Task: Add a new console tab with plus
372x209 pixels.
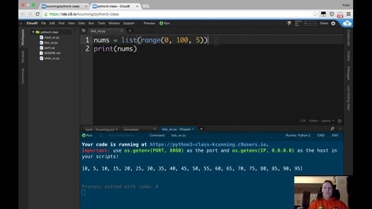Action: (201, 129)
